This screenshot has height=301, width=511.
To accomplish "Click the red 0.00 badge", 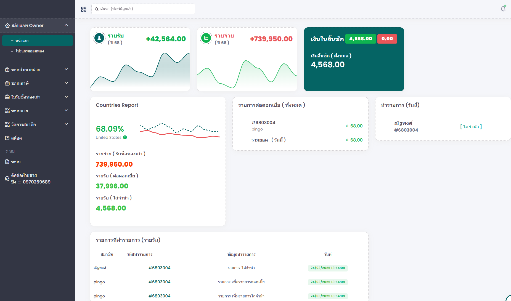I will point(387,39).
